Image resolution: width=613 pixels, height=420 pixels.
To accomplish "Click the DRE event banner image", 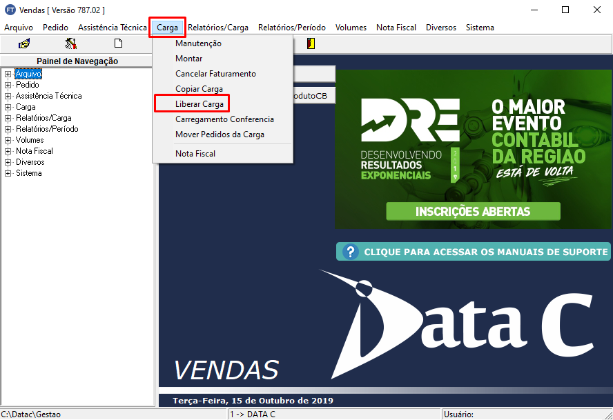I will [x=473, y=149].
